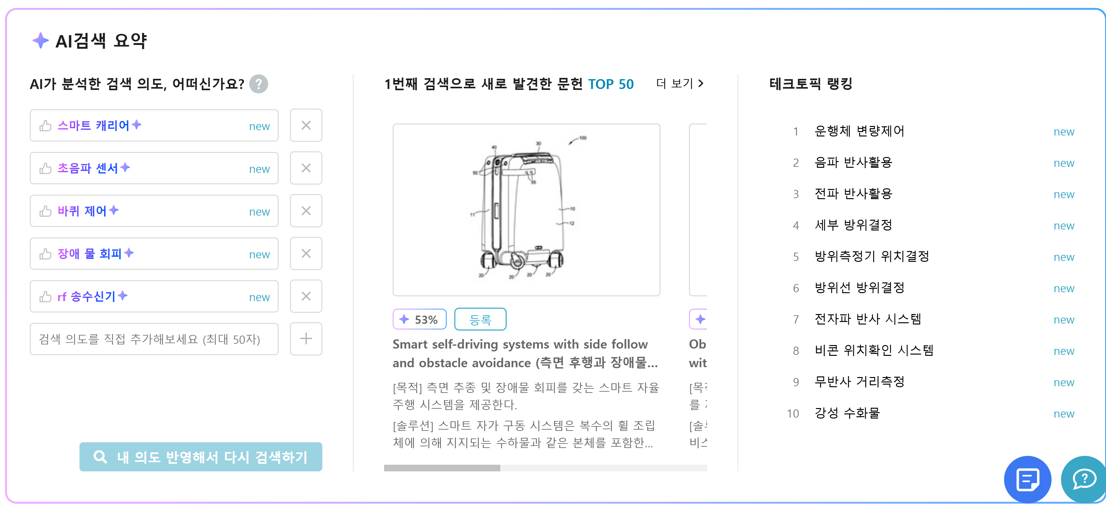
Task: Delete the rf 송수신기 intent entry
Action: [x=306, y=296]
